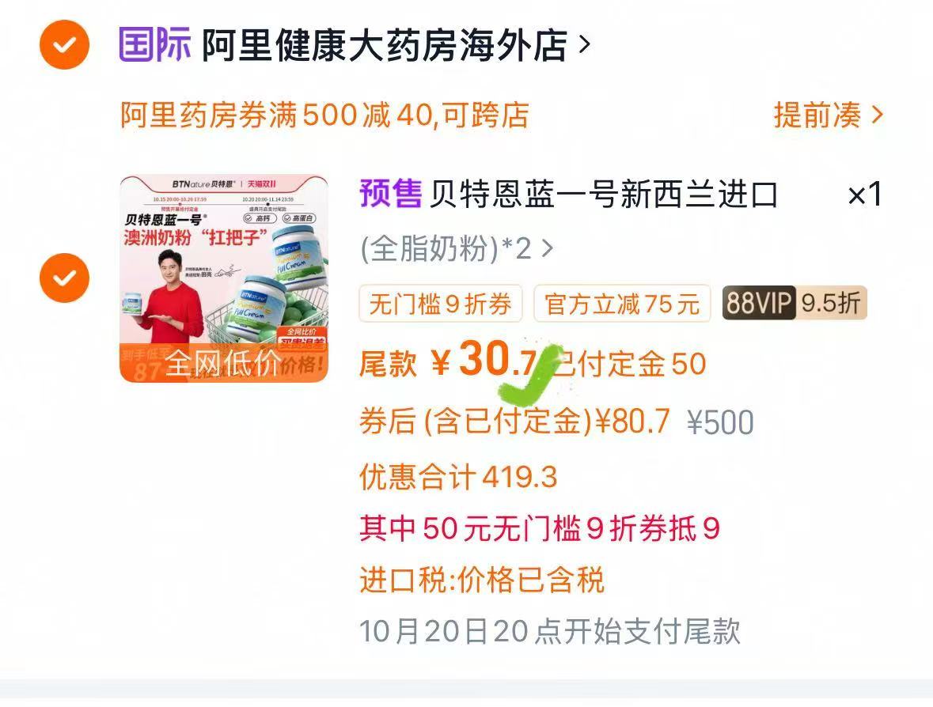This screenshot has width=933, height=707.
Task: Tap the 官方立减75元 discount tag
Action: pos(622,304)
